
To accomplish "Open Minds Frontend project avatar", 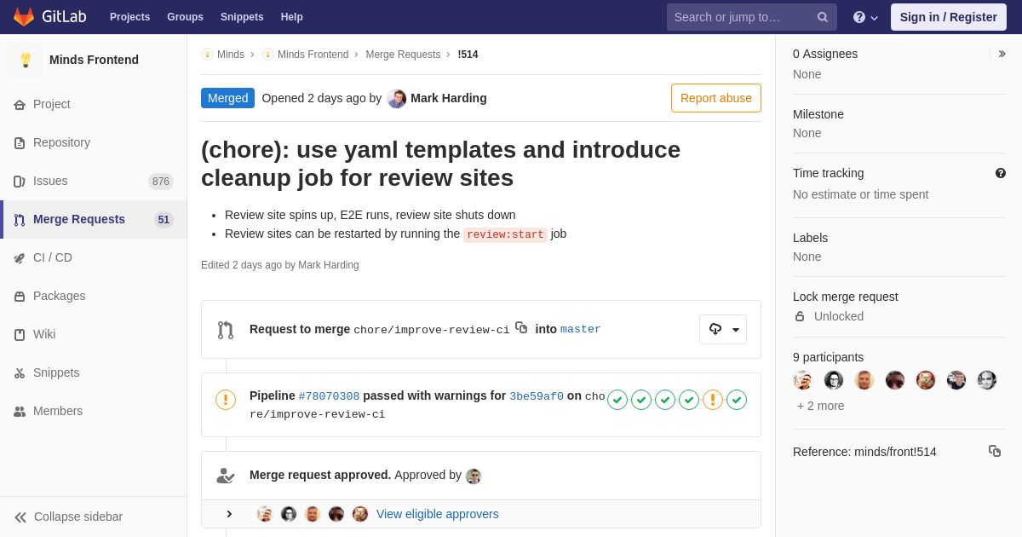I will (x=26, y=60).
